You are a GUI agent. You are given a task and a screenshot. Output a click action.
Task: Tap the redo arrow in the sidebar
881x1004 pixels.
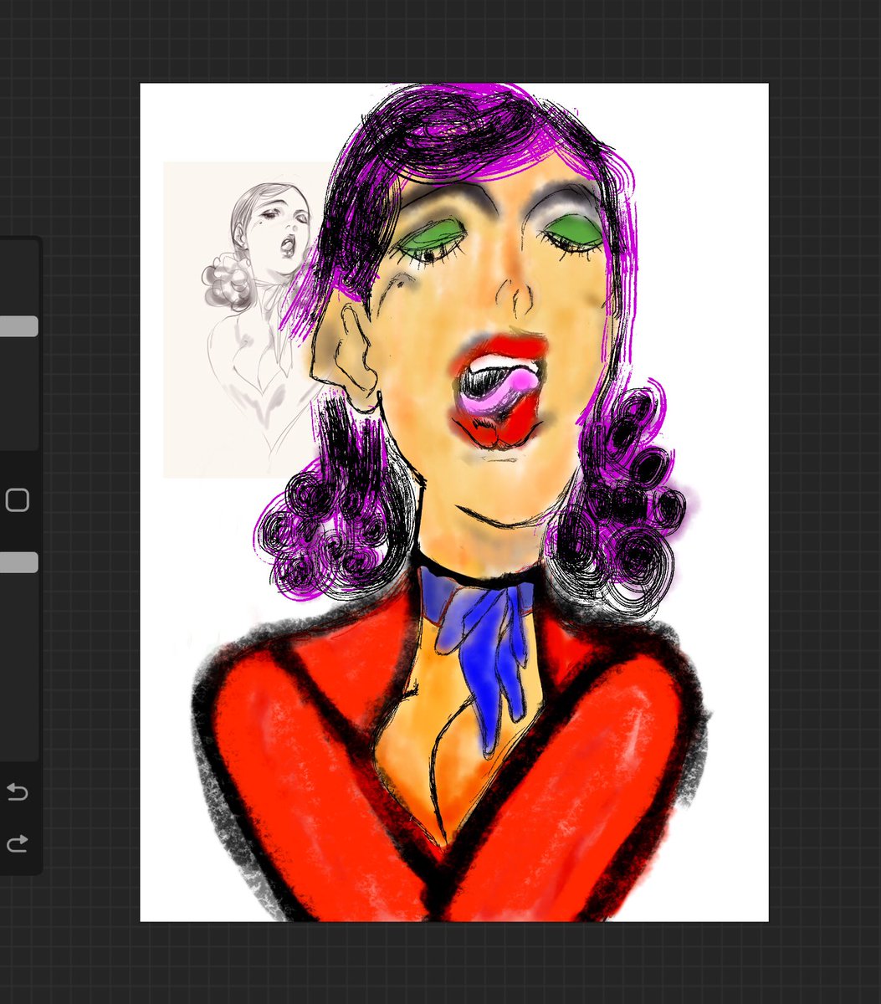(x=18, y=843)
